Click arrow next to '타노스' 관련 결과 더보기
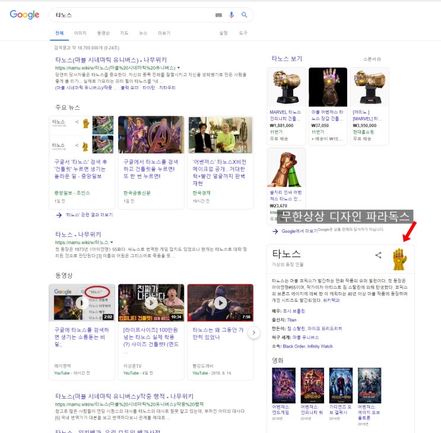The width and height of the screenshot is (441, 433). coord(59,215)
